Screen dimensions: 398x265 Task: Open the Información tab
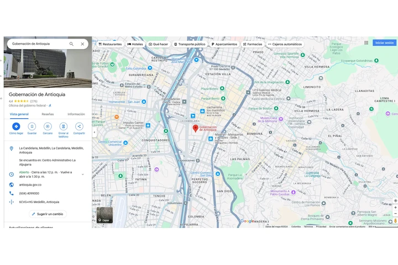pyautogui.click(x=76, y=114)
